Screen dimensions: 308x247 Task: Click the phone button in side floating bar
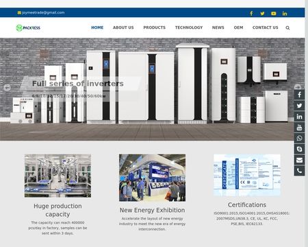click(299, 171)
